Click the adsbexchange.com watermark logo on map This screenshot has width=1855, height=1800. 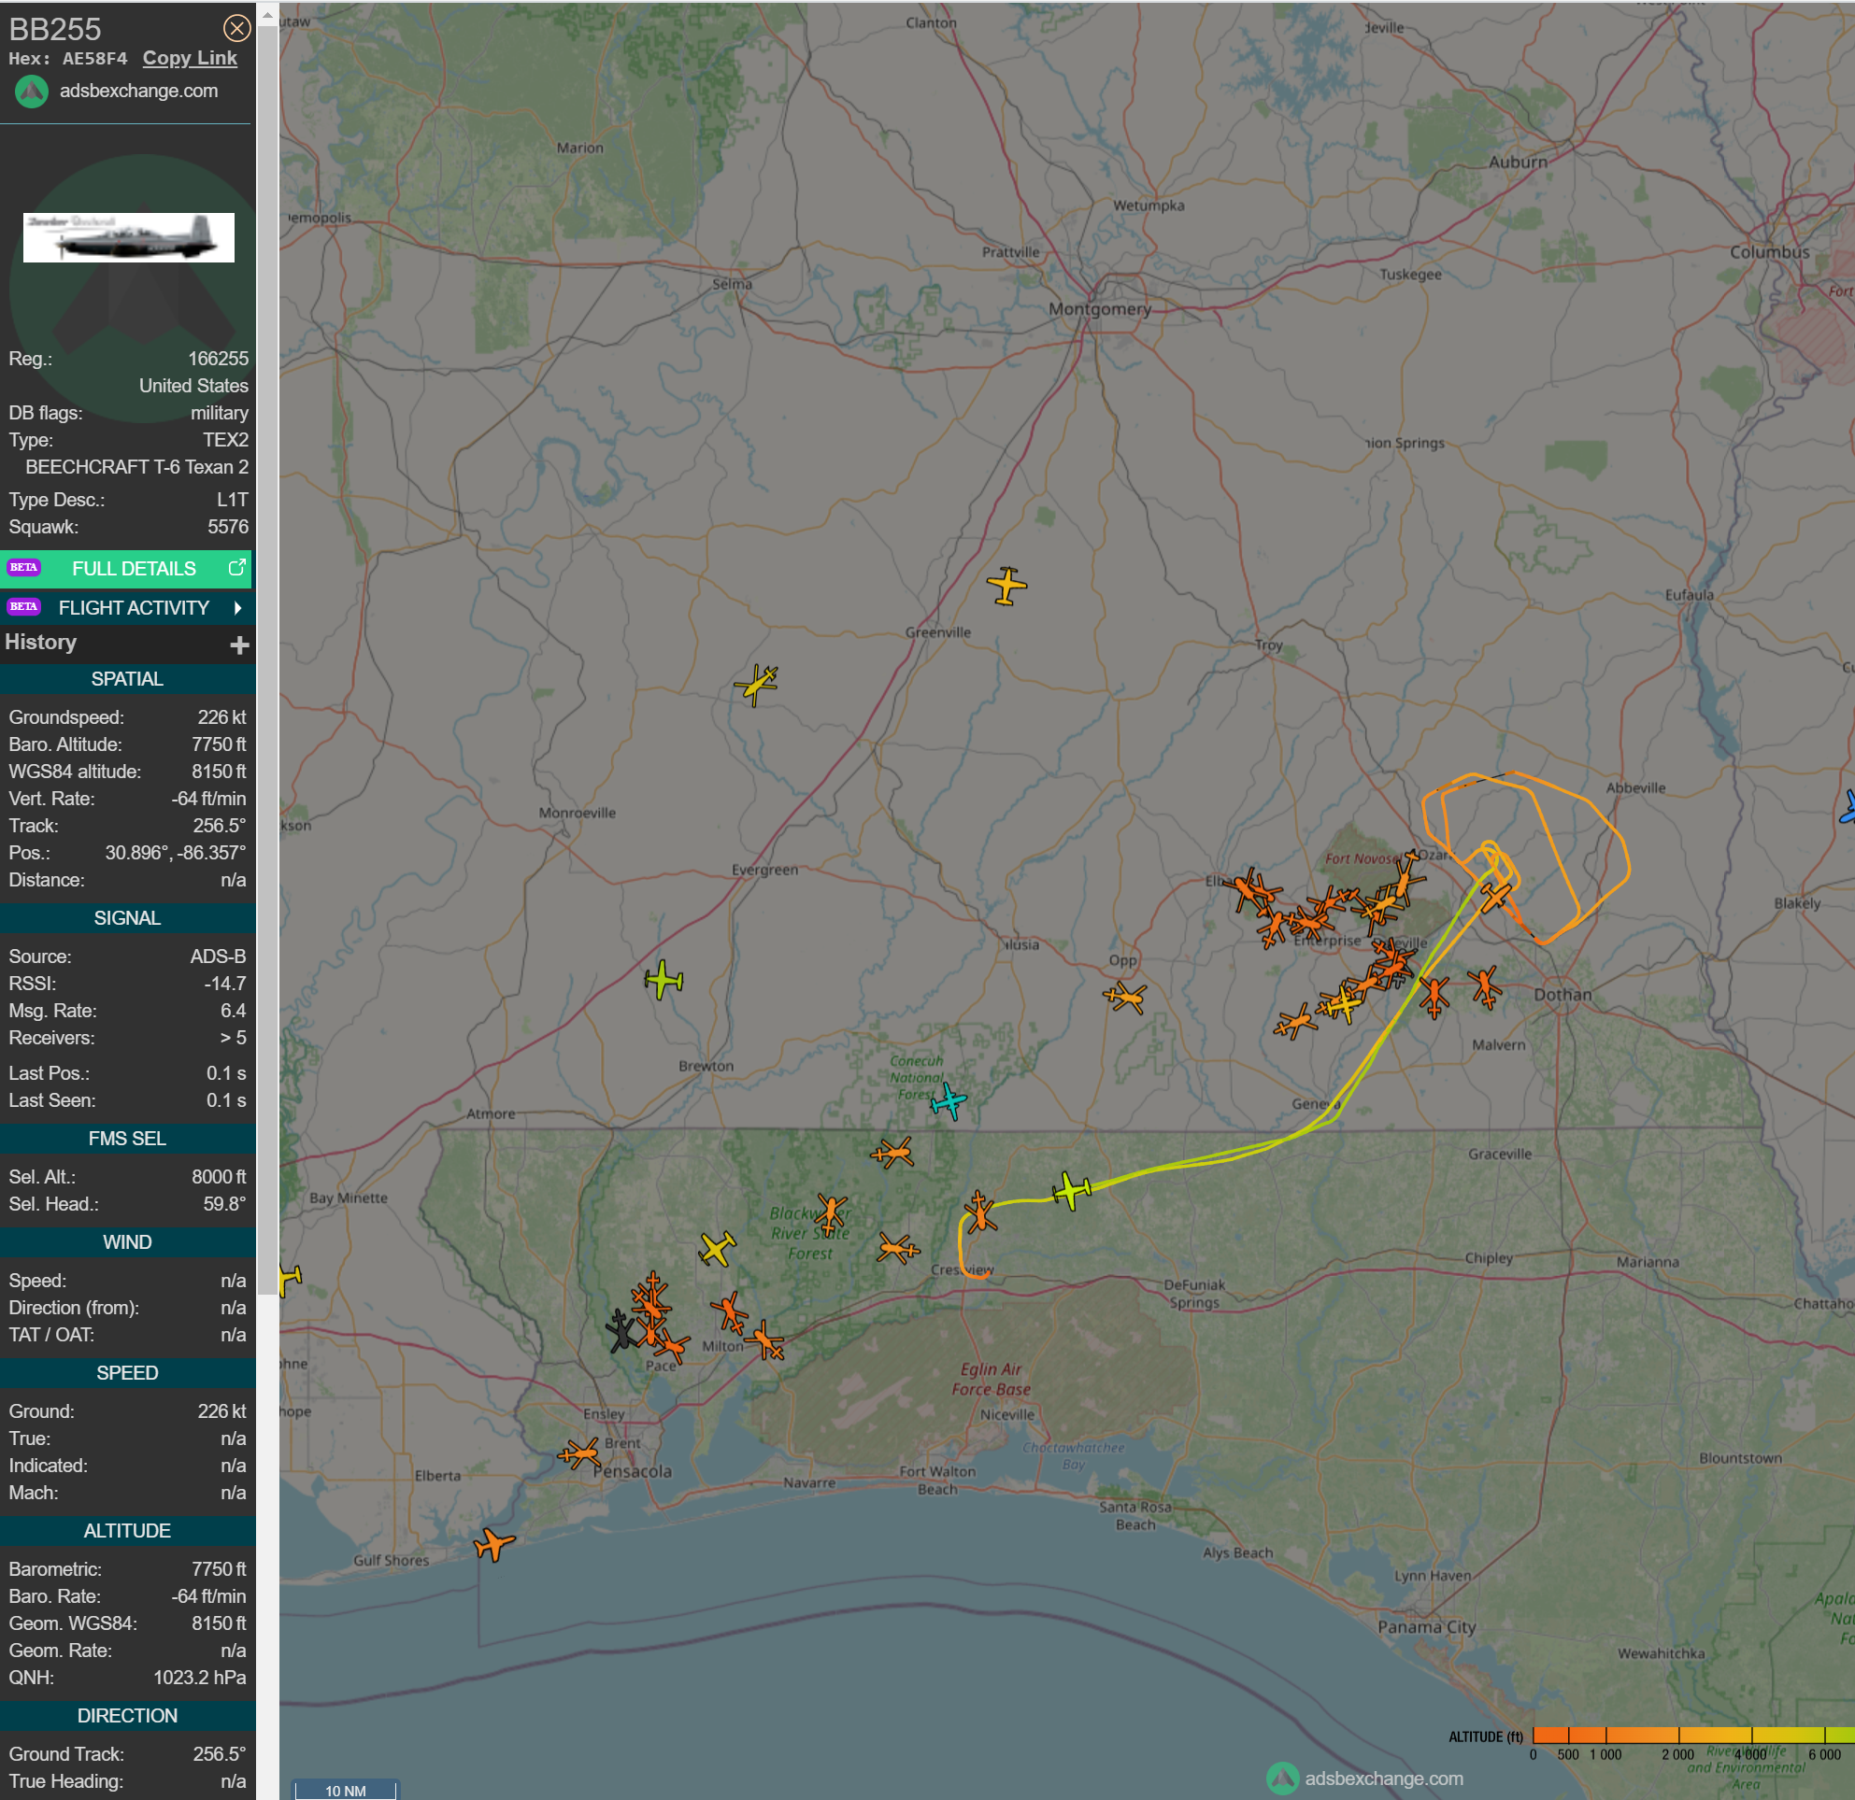1282,1779
